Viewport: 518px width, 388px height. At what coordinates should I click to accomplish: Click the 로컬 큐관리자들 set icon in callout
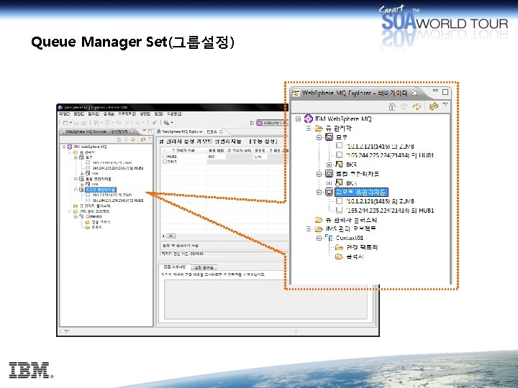329,174
